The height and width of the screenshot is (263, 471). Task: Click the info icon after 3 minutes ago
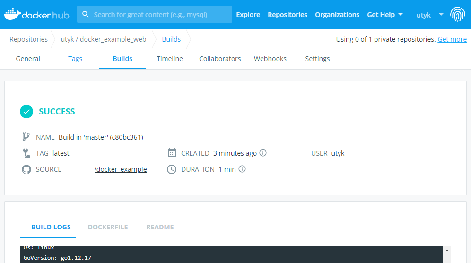point(263,153)
